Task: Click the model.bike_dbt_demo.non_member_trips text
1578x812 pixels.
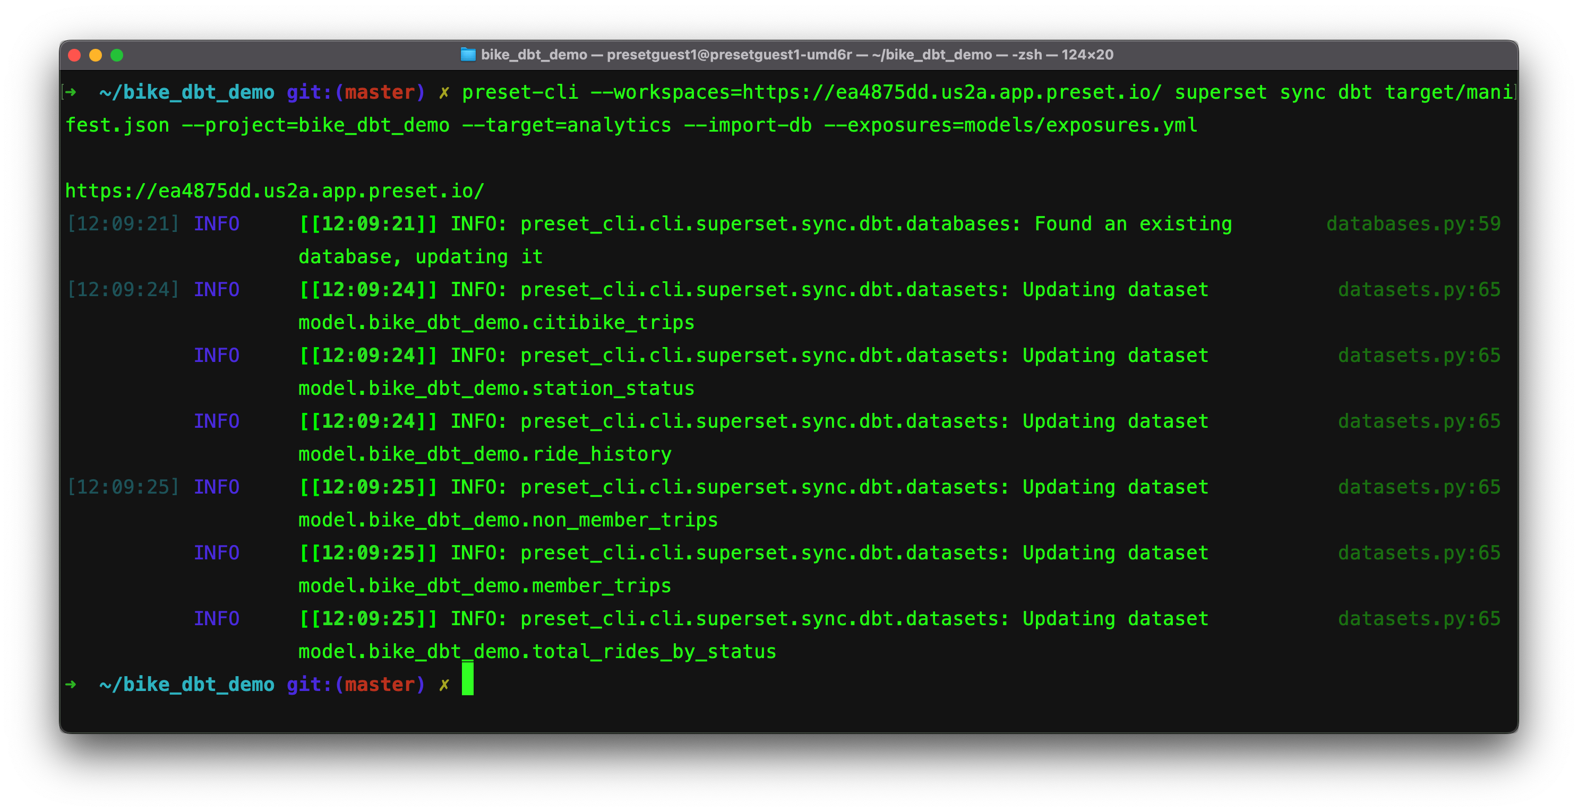Action: pyautogui.click(x=508, y=520)
